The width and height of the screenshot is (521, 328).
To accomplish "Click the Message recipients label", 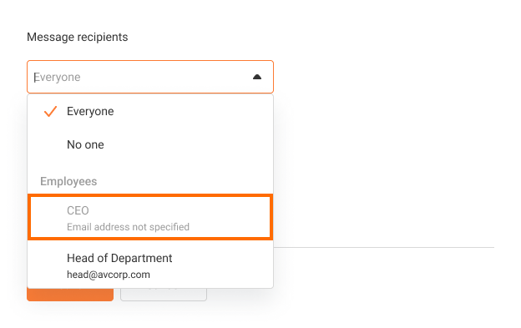I will pyautogui.click(x=77, y=37).
